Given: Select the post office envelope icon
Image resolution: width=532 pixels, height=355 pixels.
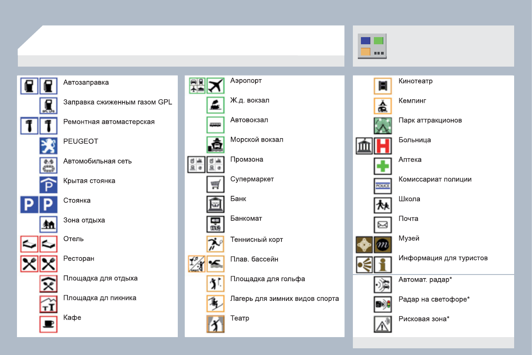Looking at the screenshot, I should (x=382, y=224).
